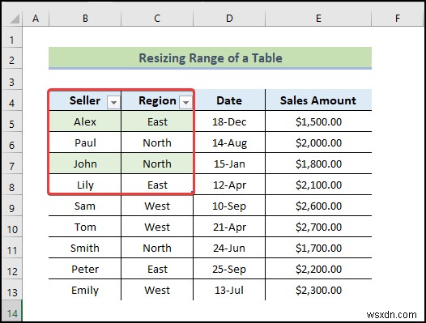Select the date cell 15-Jan
Screen dimensions: 426x323
tap(229, 164)
